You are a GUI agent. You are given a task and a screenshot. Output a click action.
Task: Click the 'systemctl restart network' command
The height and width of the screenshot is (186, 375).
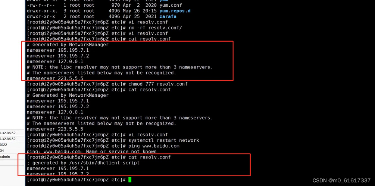point(163,140)
